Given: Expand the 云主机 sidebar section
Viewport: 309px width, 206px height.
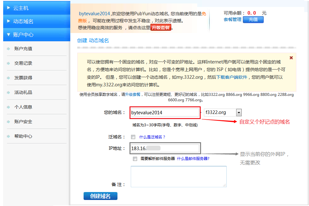Looking at the screenshot, I should pyautogui.click(x=36, y=8).
